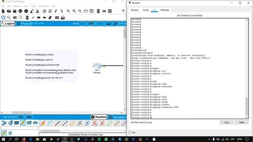Choose the Draw Rectangle tool

(39, 17)
